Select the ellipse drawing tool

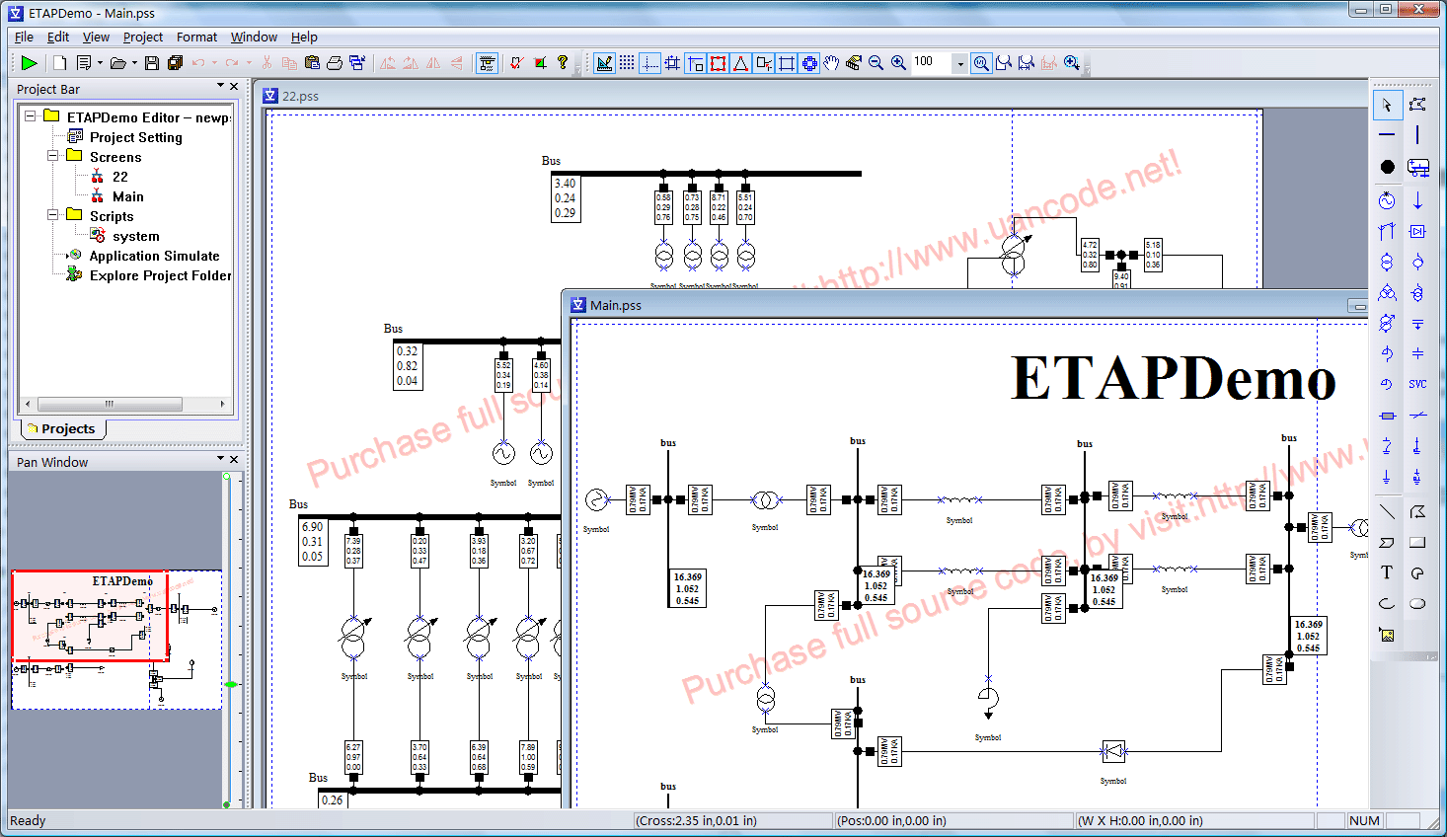click(x=1415, y=602)
